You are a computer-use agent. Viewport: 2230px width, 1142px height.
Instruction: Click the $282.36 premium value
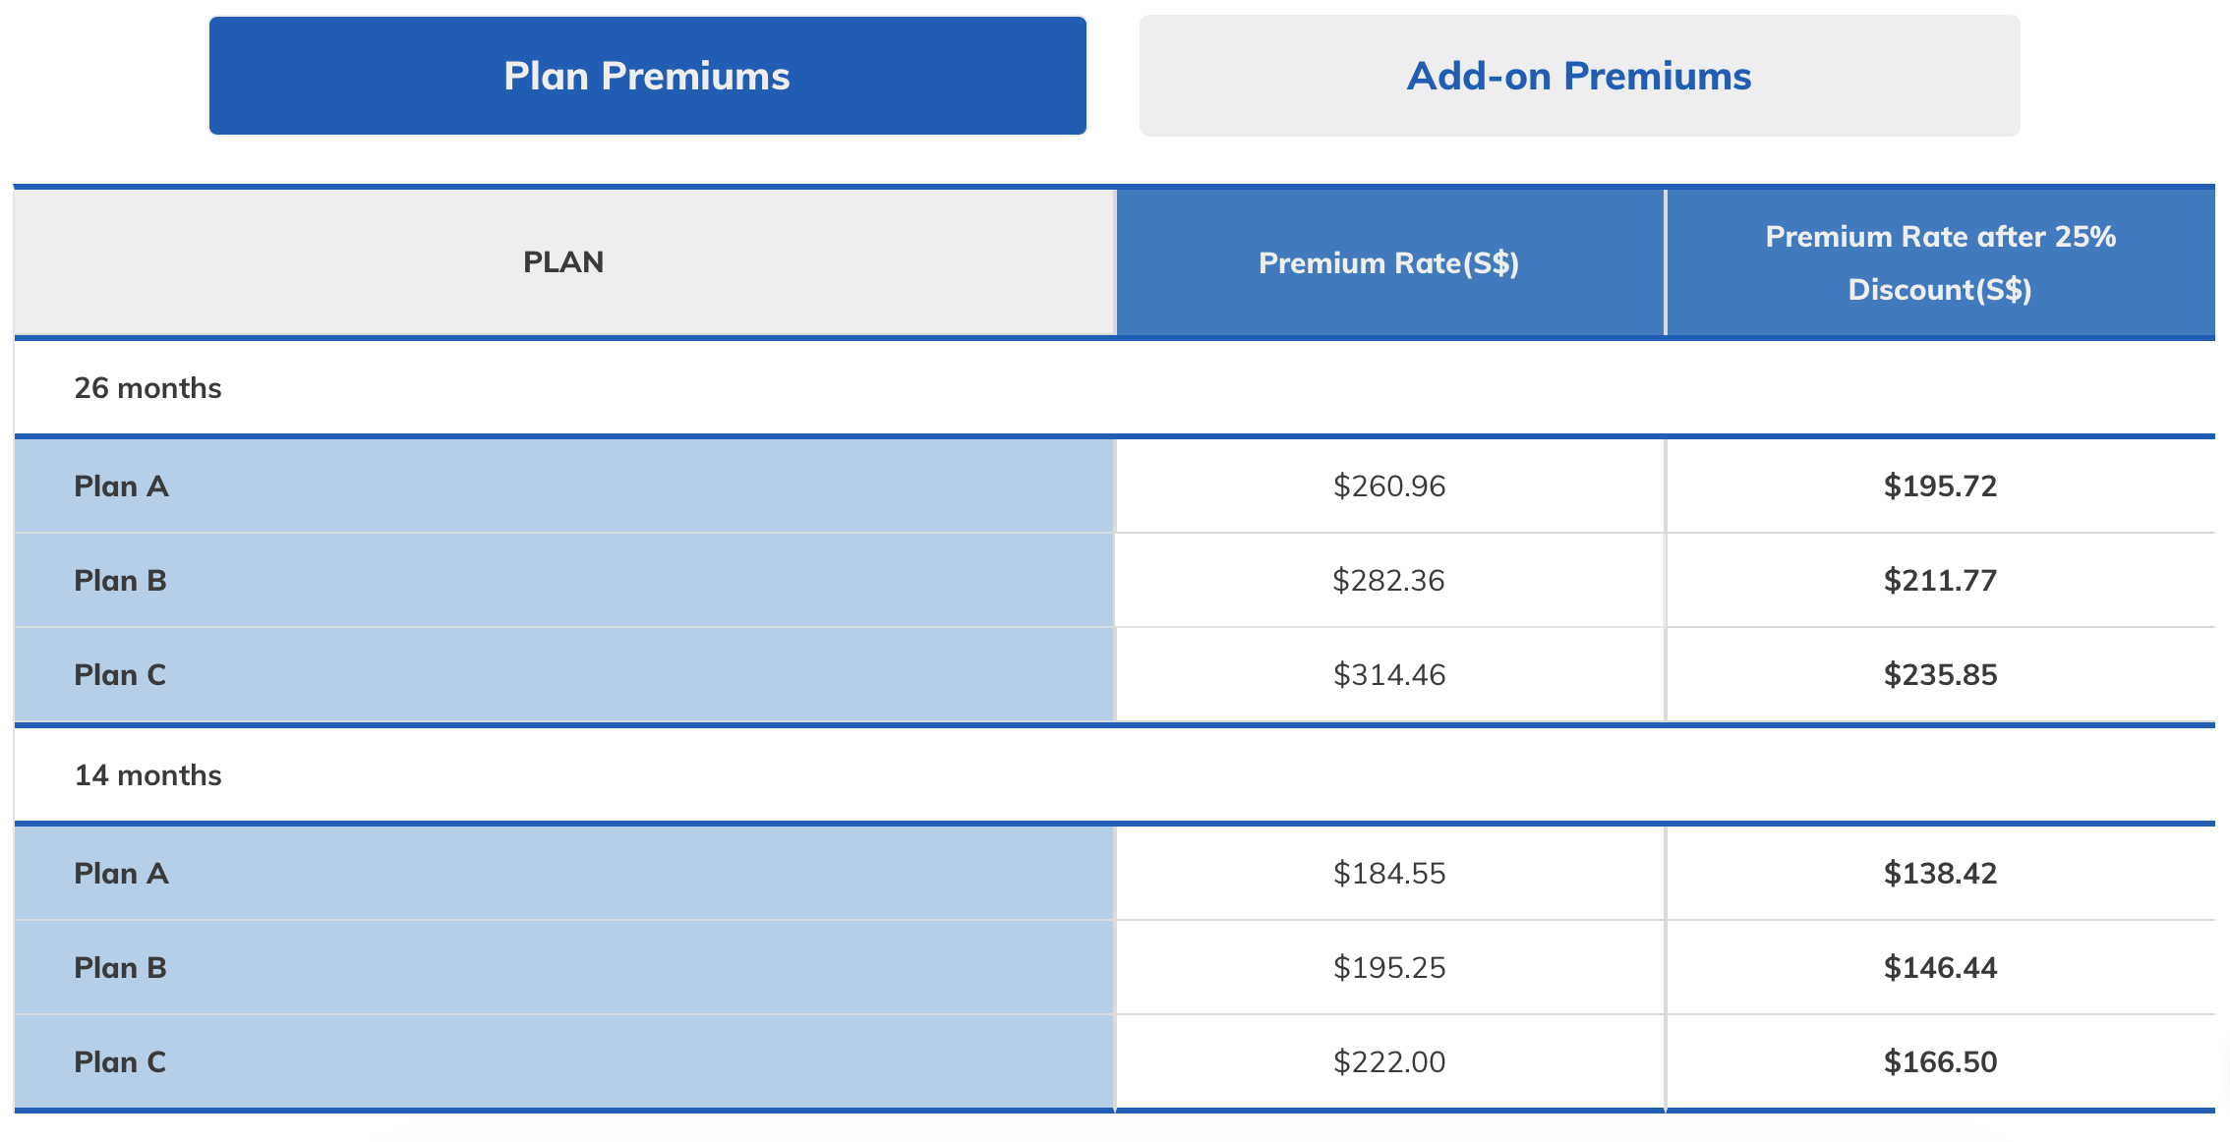point(1388,580)
